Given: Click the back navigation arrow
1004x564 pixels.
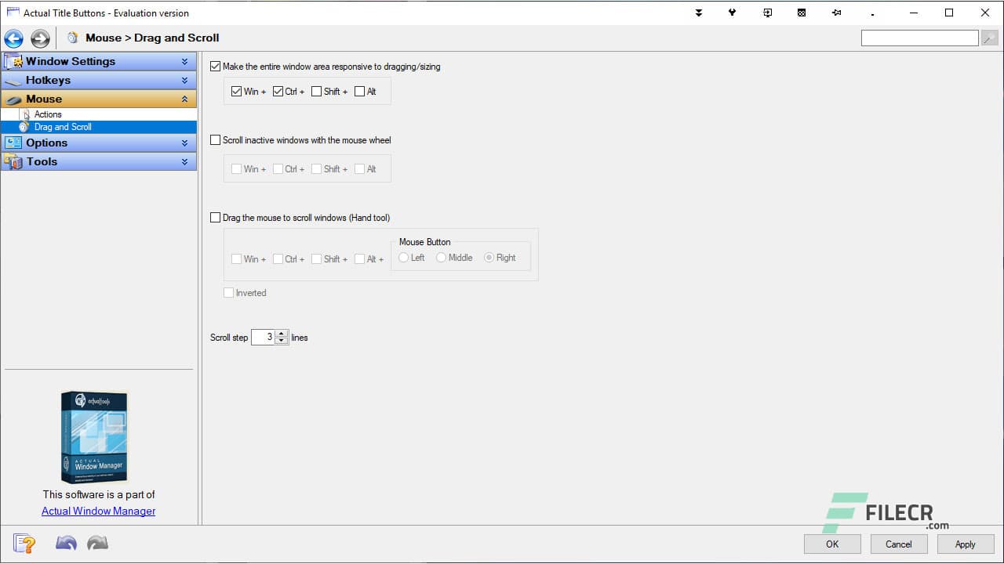Looking at the screenshot, I should 13,38.
